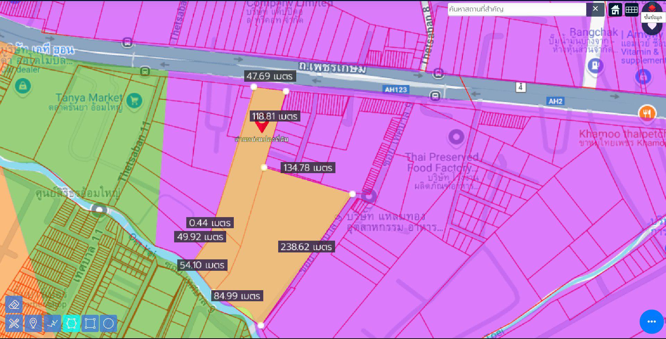
Task: Expand the blue three-dots more menu
Action: click(651, 322)
